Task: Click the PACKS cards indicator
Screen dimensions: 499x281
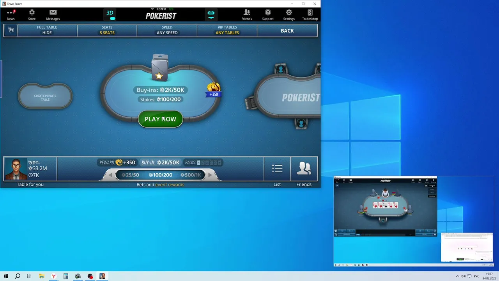Action: (203, 162)
